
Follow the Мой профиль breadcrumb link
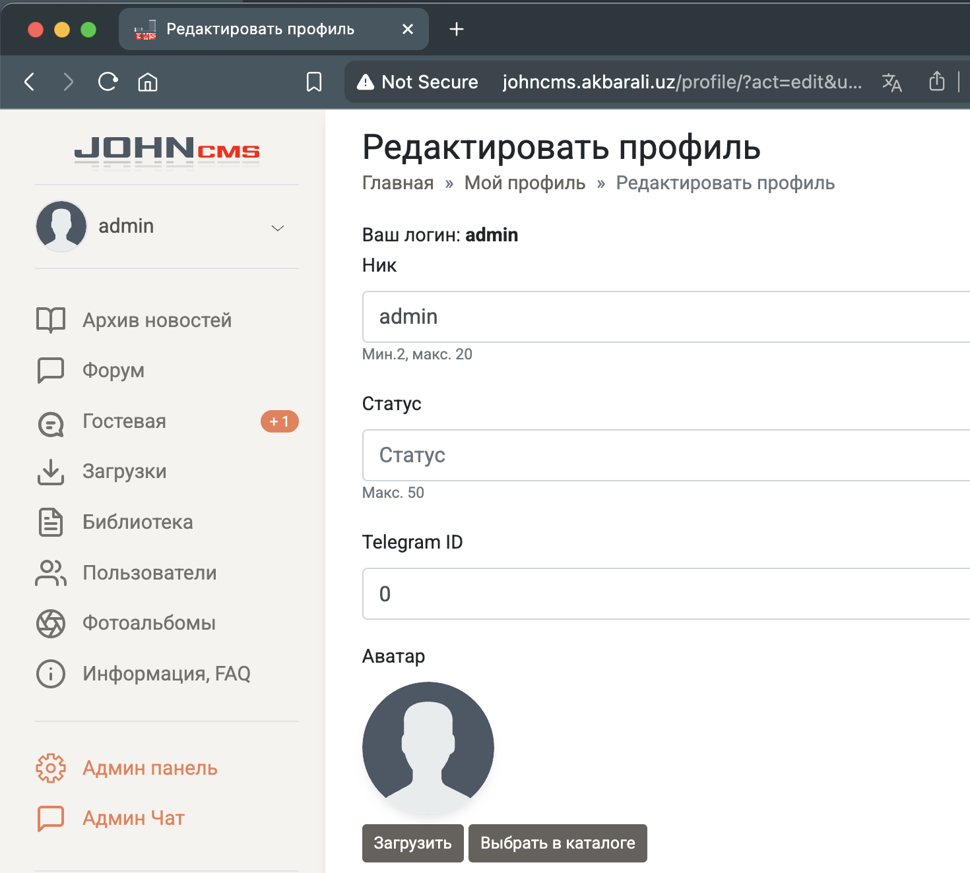[x=525, y=183]
